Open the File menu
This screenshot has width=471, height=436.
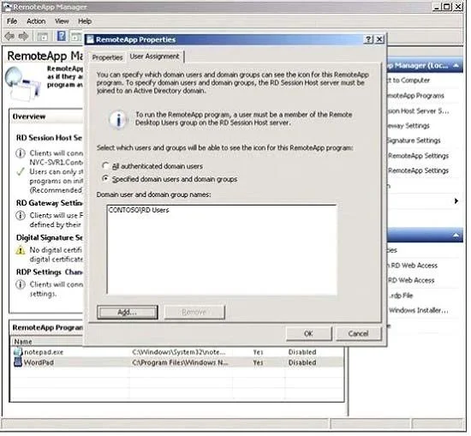pyautogui.click(x=12, y=21)
